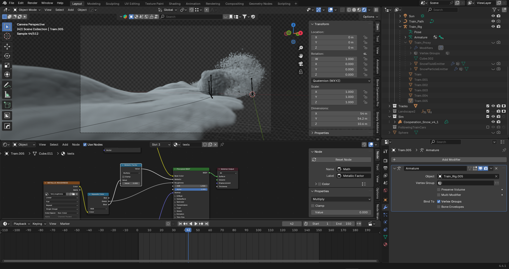Select the Move tool in viewport toolbar
The image size is (509, 269).
click(x=7, y=47)
